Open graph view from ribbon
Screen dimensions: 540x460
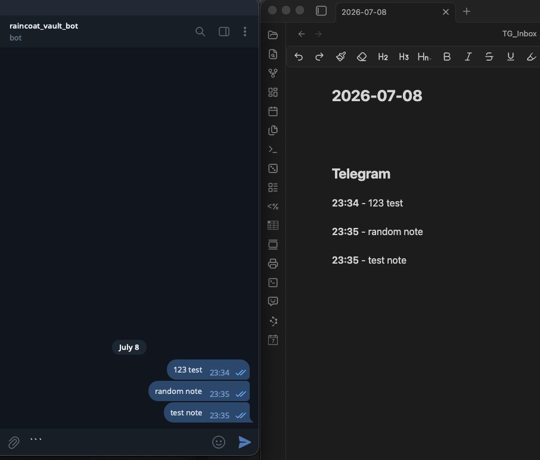coord(273,73)
